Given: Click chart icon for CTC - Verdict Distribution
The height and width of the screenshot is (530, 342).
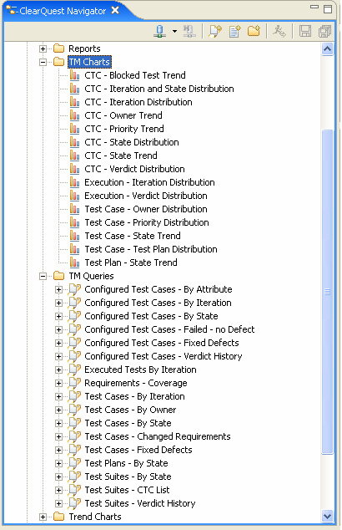Looking at the screenshot, I should click(74, 169).
